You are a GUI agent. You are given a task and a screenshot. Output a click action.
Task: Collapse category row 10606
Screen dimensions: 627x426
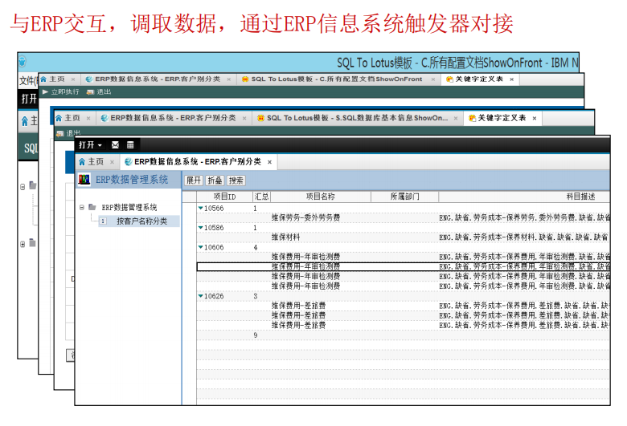[x=201, y=247]
